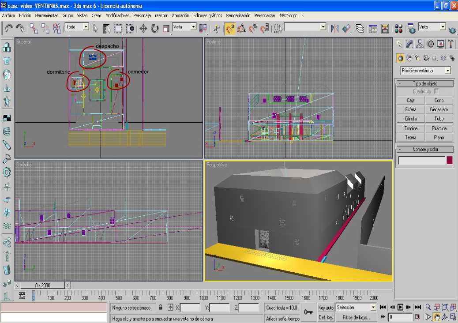
Task: Toggle the selection lock padlock
Action: tap(161, 308)
